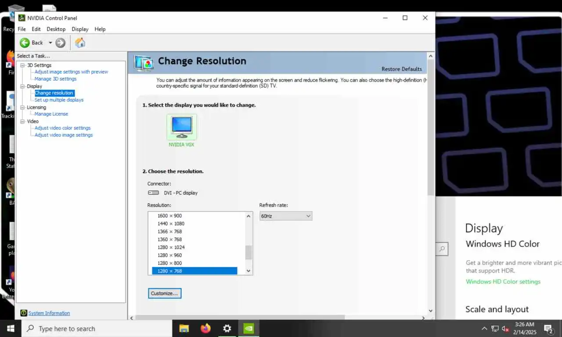Screen dimensions: 562x337
Task: Open the notification center icon
Action: point(548,328)
